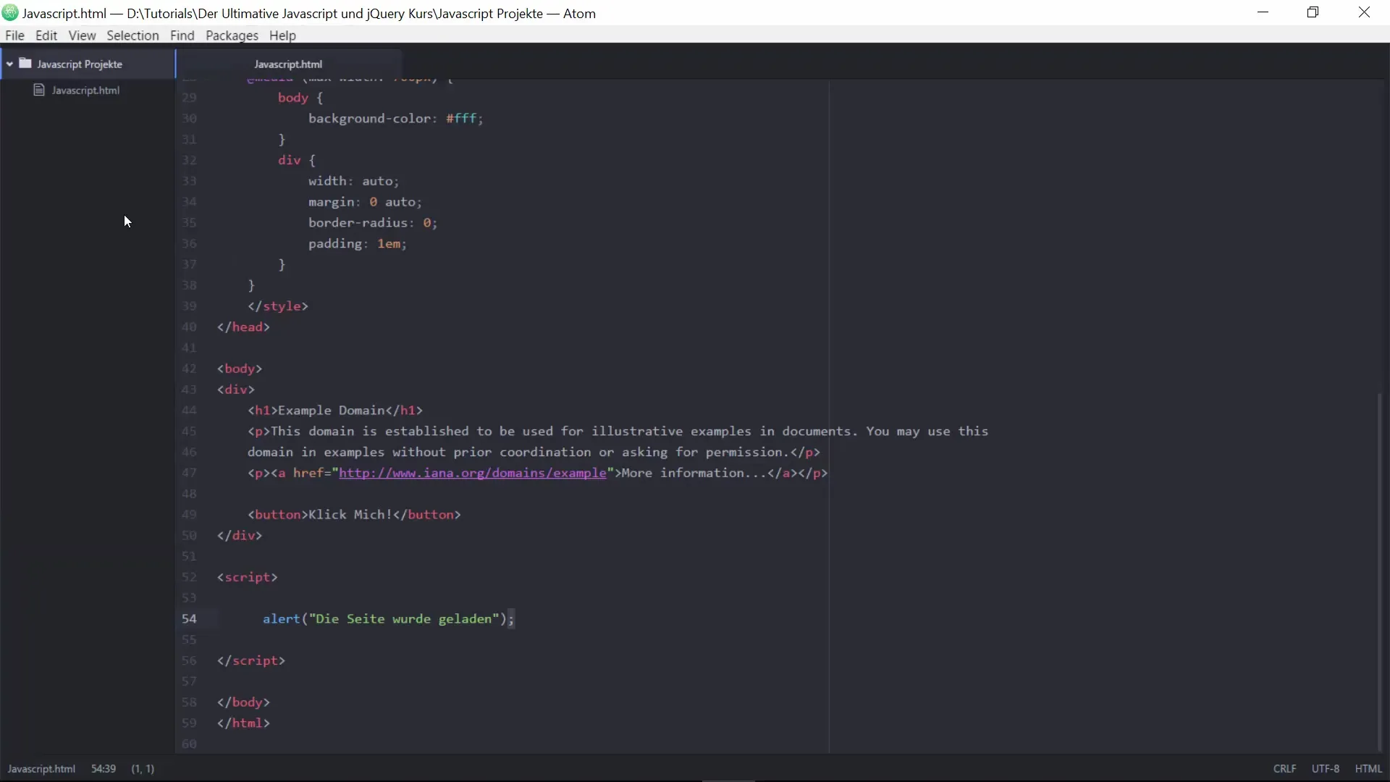Screen dimensions: 1390x782
Task: Switch to the Javascript.html editor tab
Action: click(288, 64)
